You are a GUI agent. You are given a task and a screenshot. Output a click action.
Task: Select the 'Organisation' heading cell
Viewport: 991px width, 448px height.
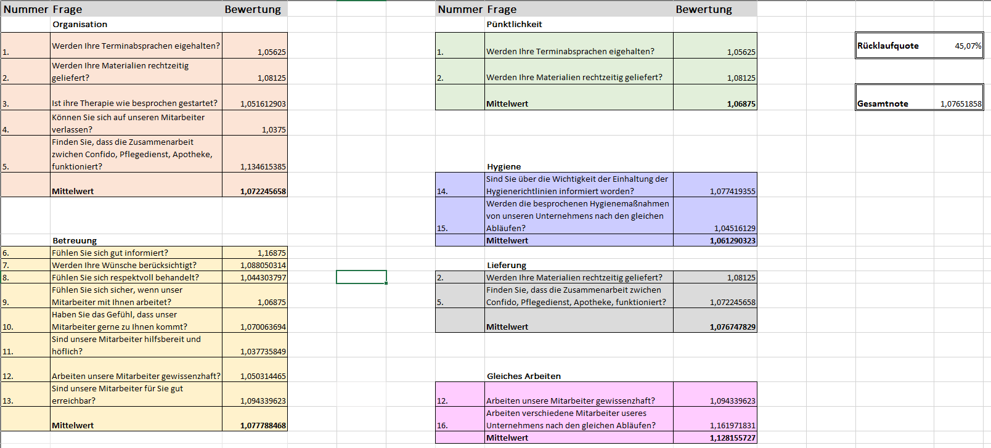136,25
